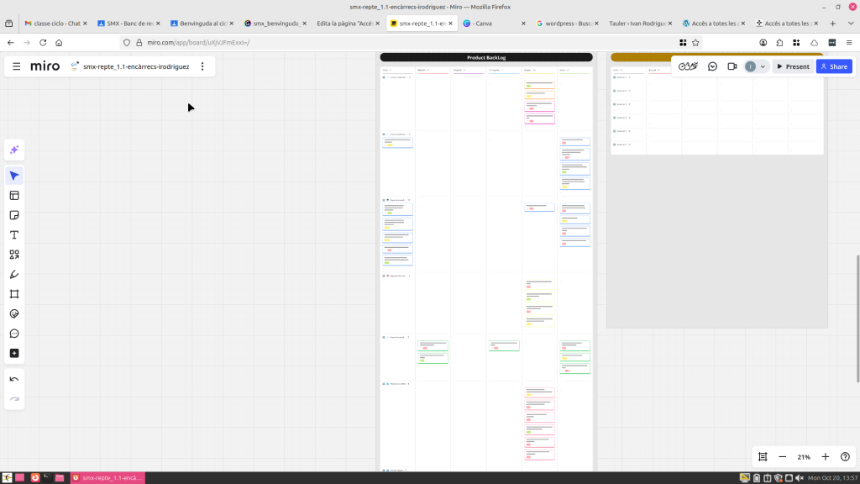Open the board options three-dot menu
The height and width of the screenshot is (484, 860).
202,66
